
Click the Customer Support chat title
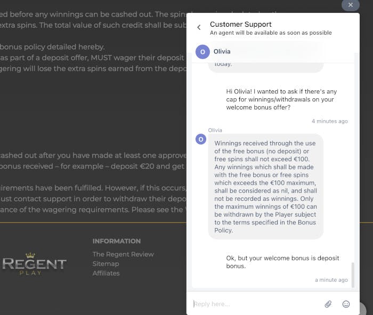pyautogui.click(x=240, y=25)
